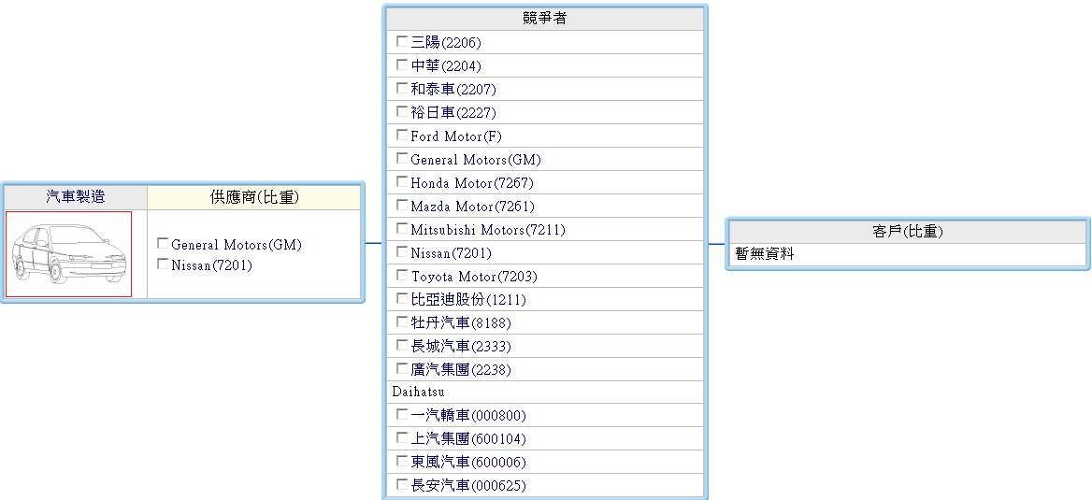
Task: Check the 長安汽車(000625) checkbox
Action: click(x=402, y=484)
